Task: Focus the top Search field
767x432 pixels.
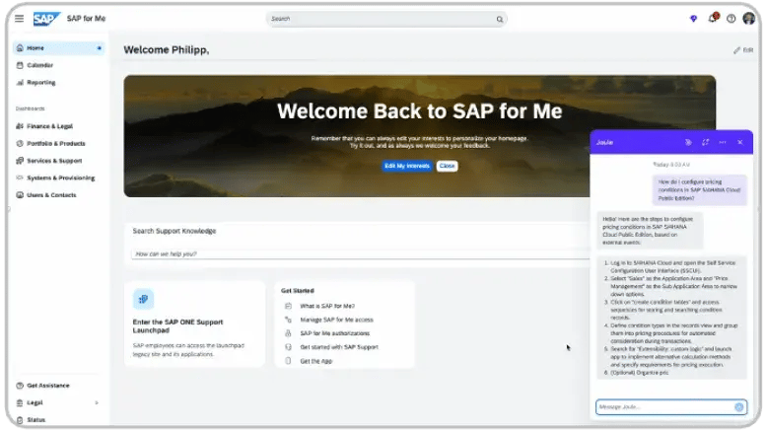Action: [386, 19]
